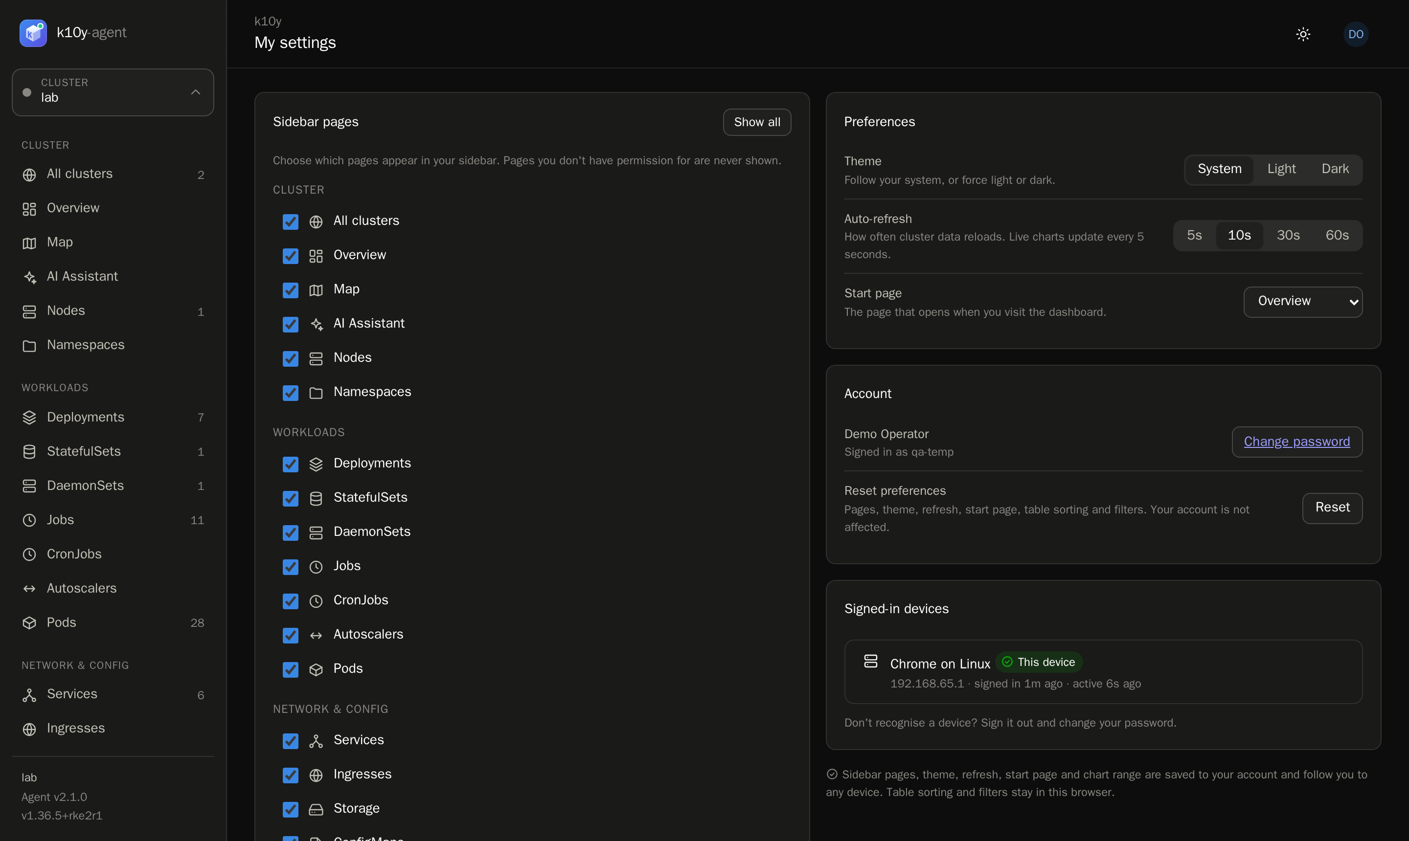Click the k10y-agent logo icon
The width and height of the screenshot is (1409, 841).
pyautogui.click(x=33, y=33)
